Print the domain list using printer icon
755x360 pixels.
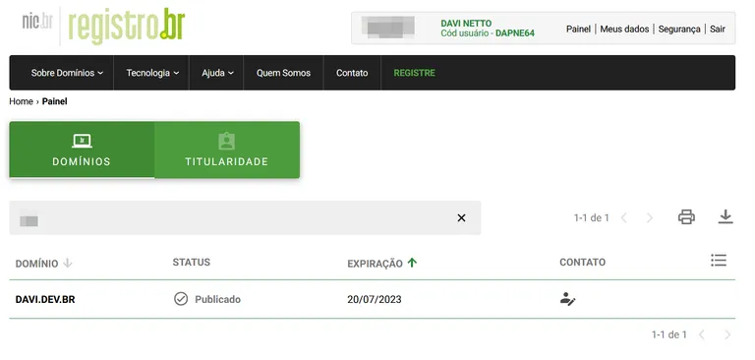tap(686, 217)
